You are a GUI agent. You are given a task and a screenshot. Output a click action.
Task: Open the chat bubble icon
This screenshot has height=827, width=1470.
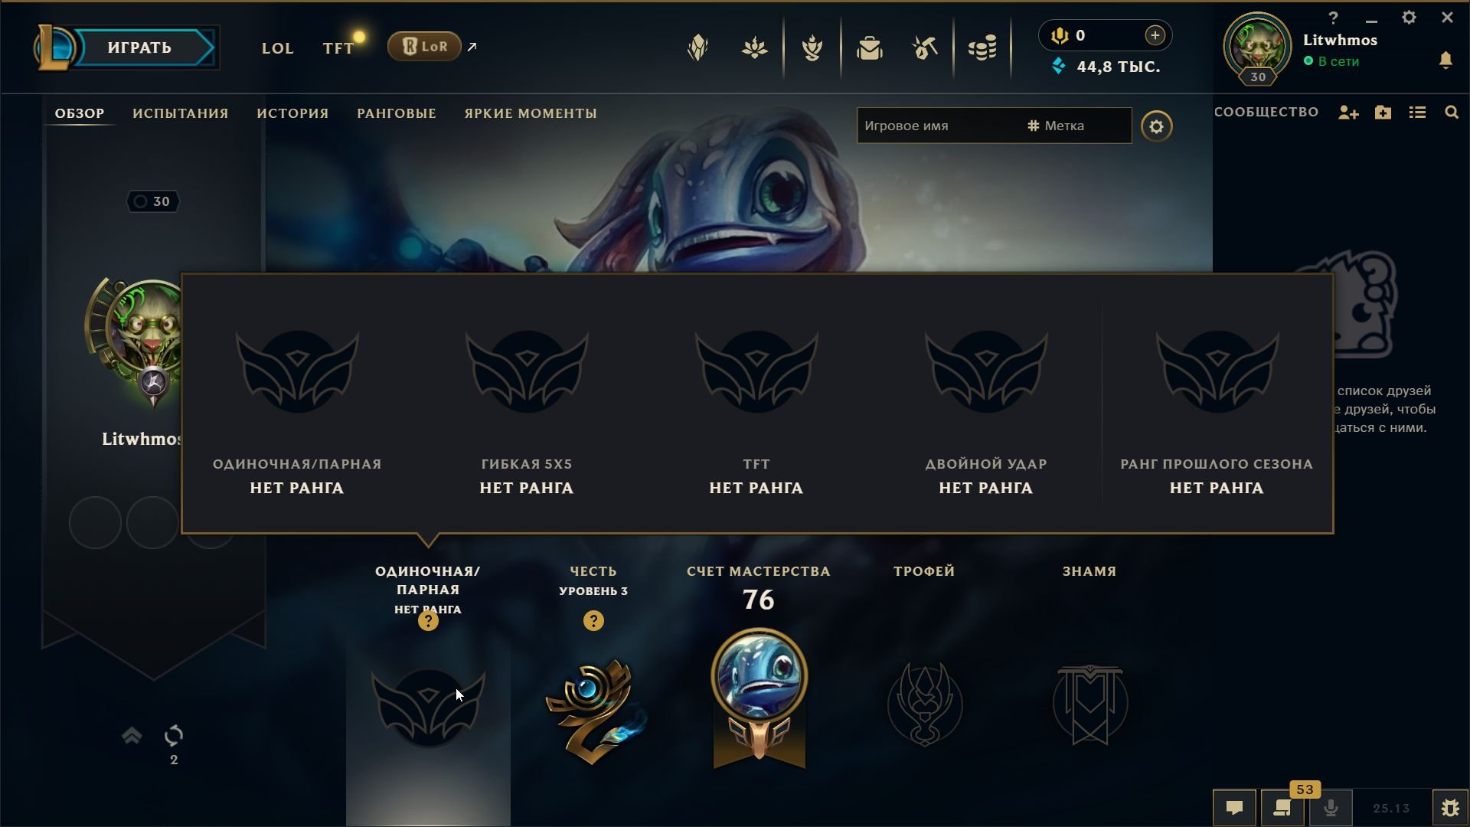pyautogui.click(x=1234, y=808)
